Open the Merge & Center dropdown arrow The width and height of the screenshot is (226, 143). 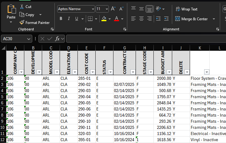(214, 19)
